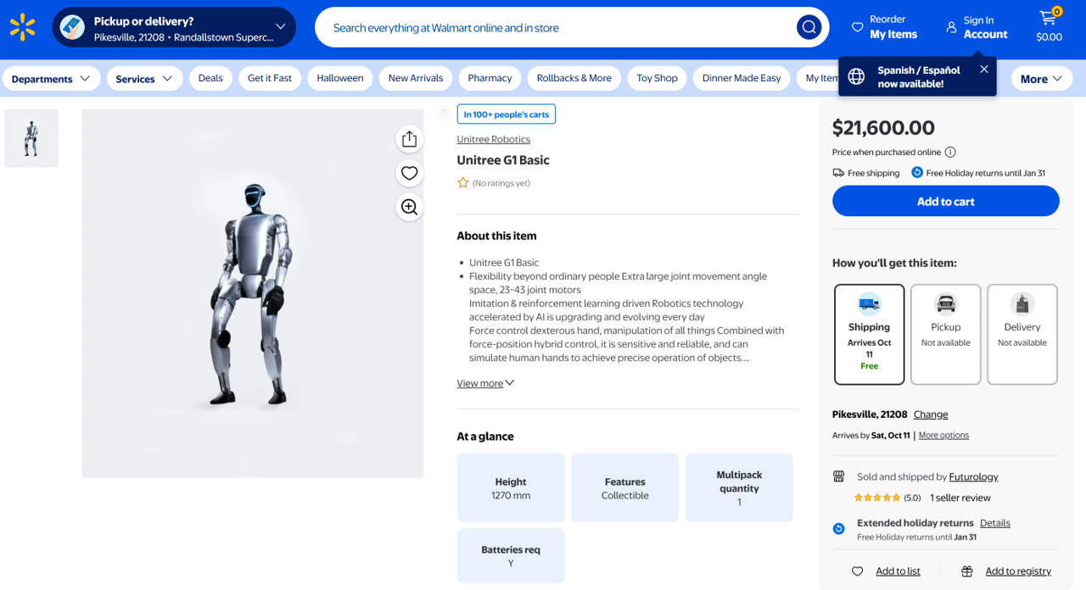Click the In 100+ people's carts badge
This screenshot has height=590, width=1086.
pyautogui.click(x=507, y=114)
